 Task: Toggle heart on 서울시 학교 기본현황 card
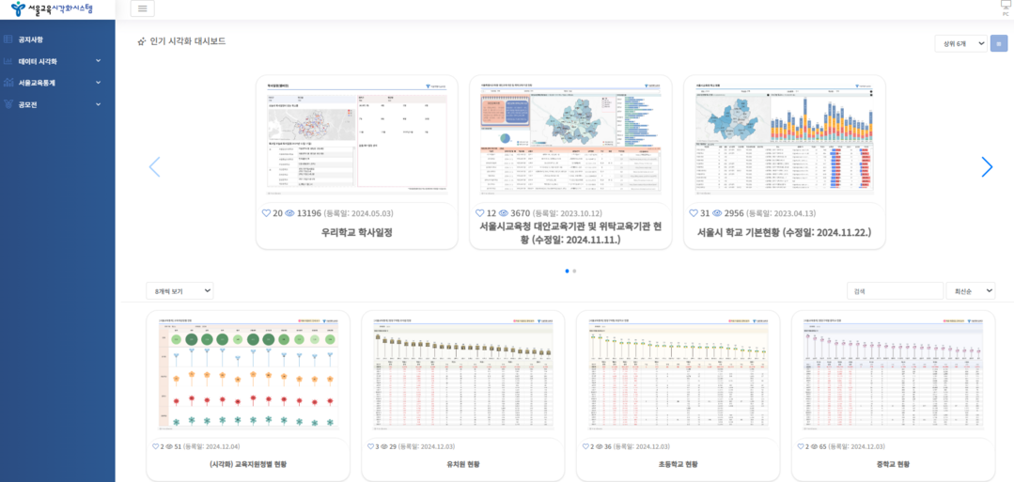point(693,213)
